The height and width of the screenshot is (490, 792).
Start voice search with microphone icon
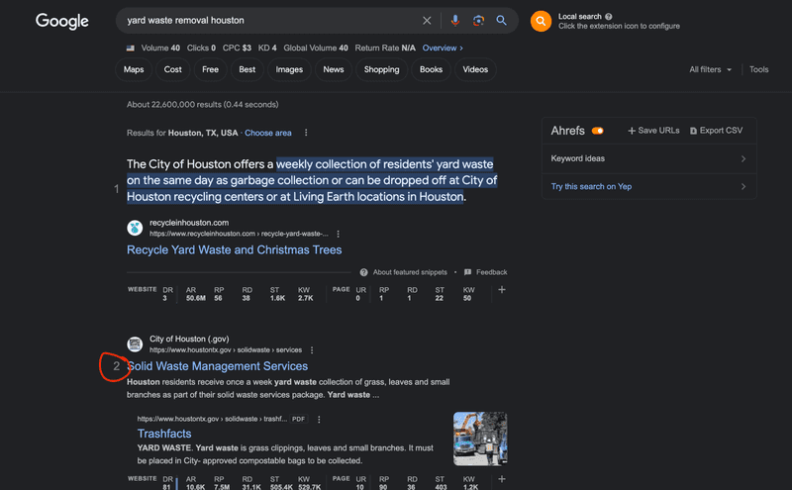[x=455, y=20]
